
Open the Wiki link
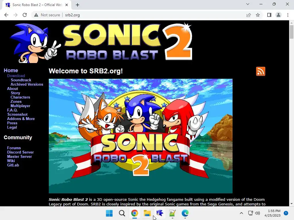point(11,161)
